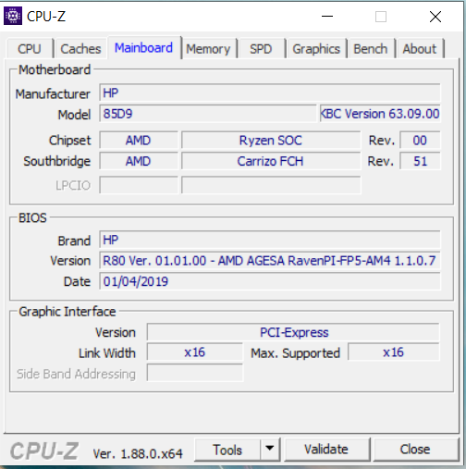Click the Manufacturer field showing HP

pyautogui.click(x=270, y=93)
